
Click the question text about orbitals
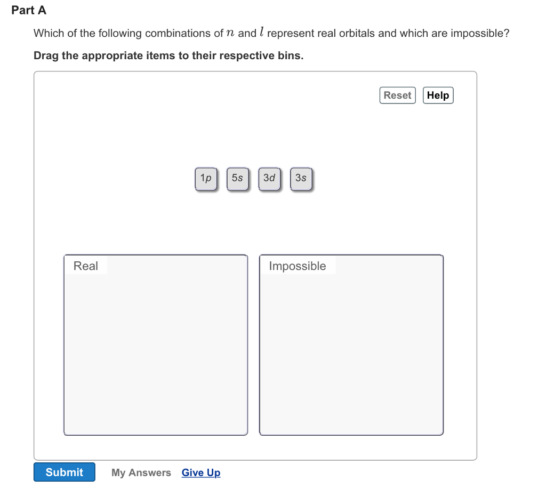click(x=271, y=33)
